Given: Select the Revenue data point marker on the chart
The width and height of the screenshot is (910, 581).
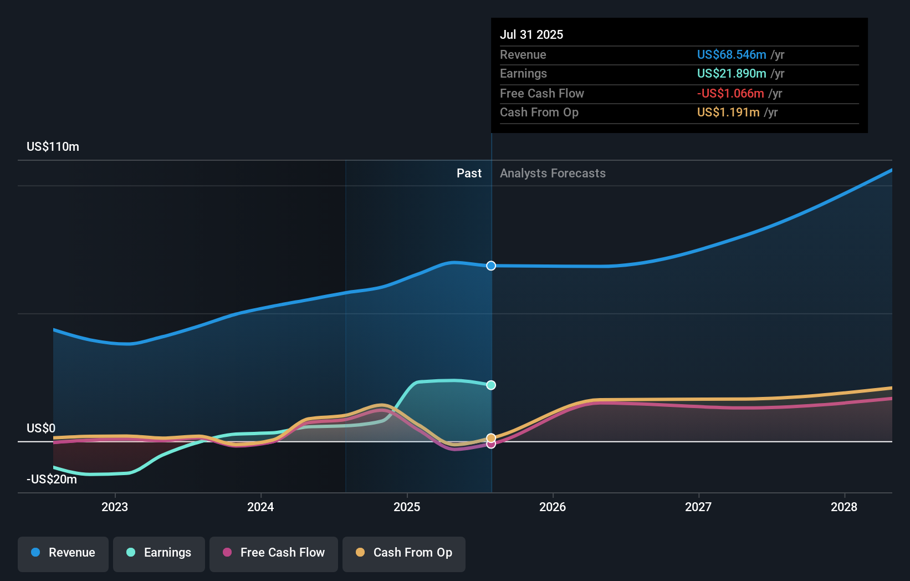Looking at the screenshot, I should click(x=490, y=266).
